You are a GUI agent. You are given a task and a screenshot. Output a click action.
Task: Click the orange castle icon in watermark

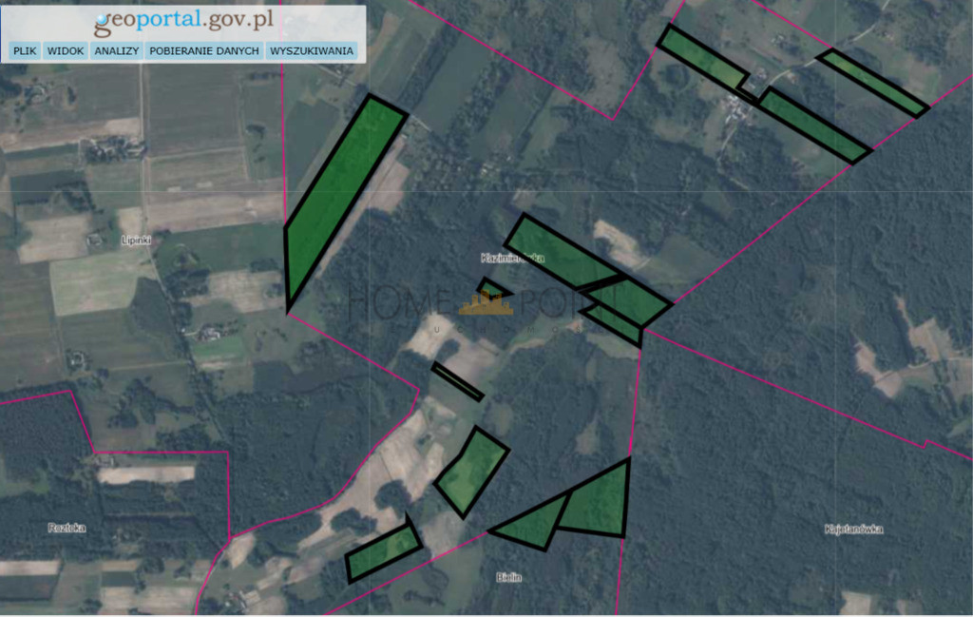[x=486, y=303]
